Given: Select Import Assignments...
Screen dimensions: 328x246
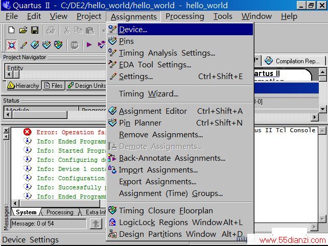Looking at the screenshot, I should pyautogui.click(x=180, y=170).
